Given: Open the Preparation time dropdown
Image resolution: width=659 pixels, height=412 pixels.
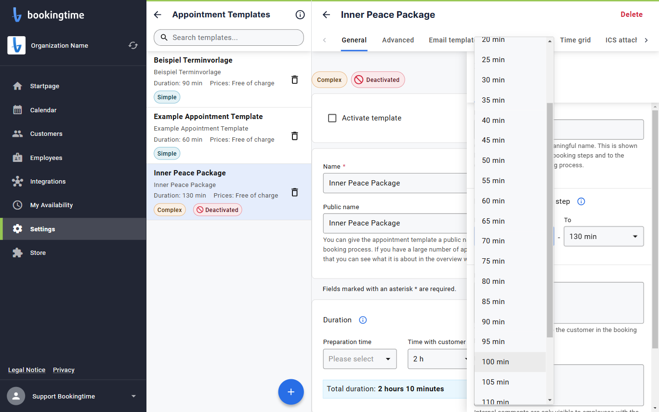Looking at the screenshot, I should coord(360,359).
